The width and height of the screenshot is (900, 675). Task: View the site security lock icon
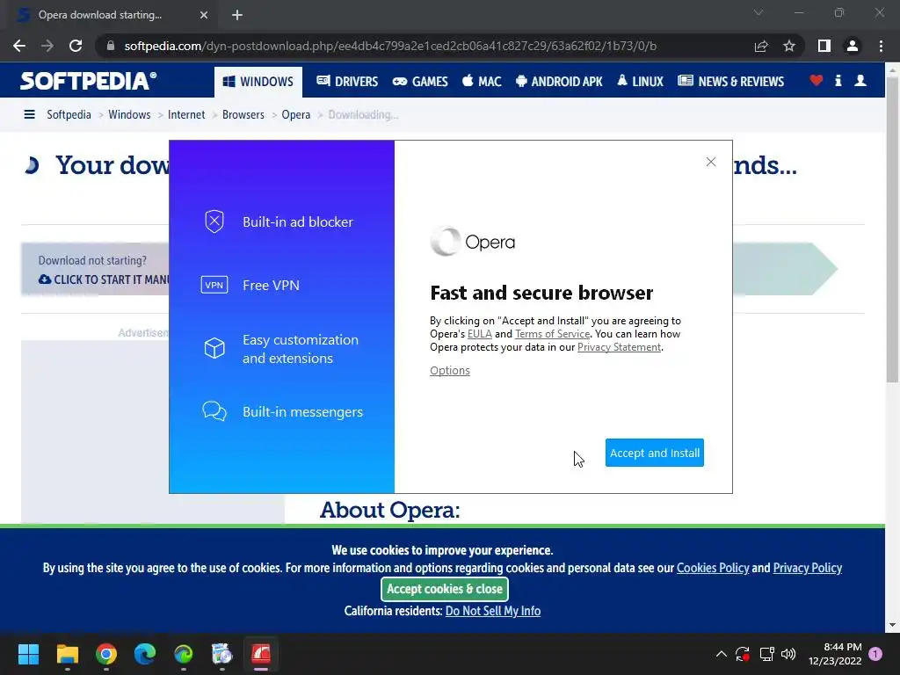click(111, 46)
